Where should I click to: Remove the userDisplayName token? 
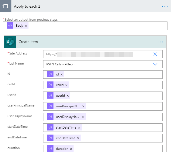83,117
